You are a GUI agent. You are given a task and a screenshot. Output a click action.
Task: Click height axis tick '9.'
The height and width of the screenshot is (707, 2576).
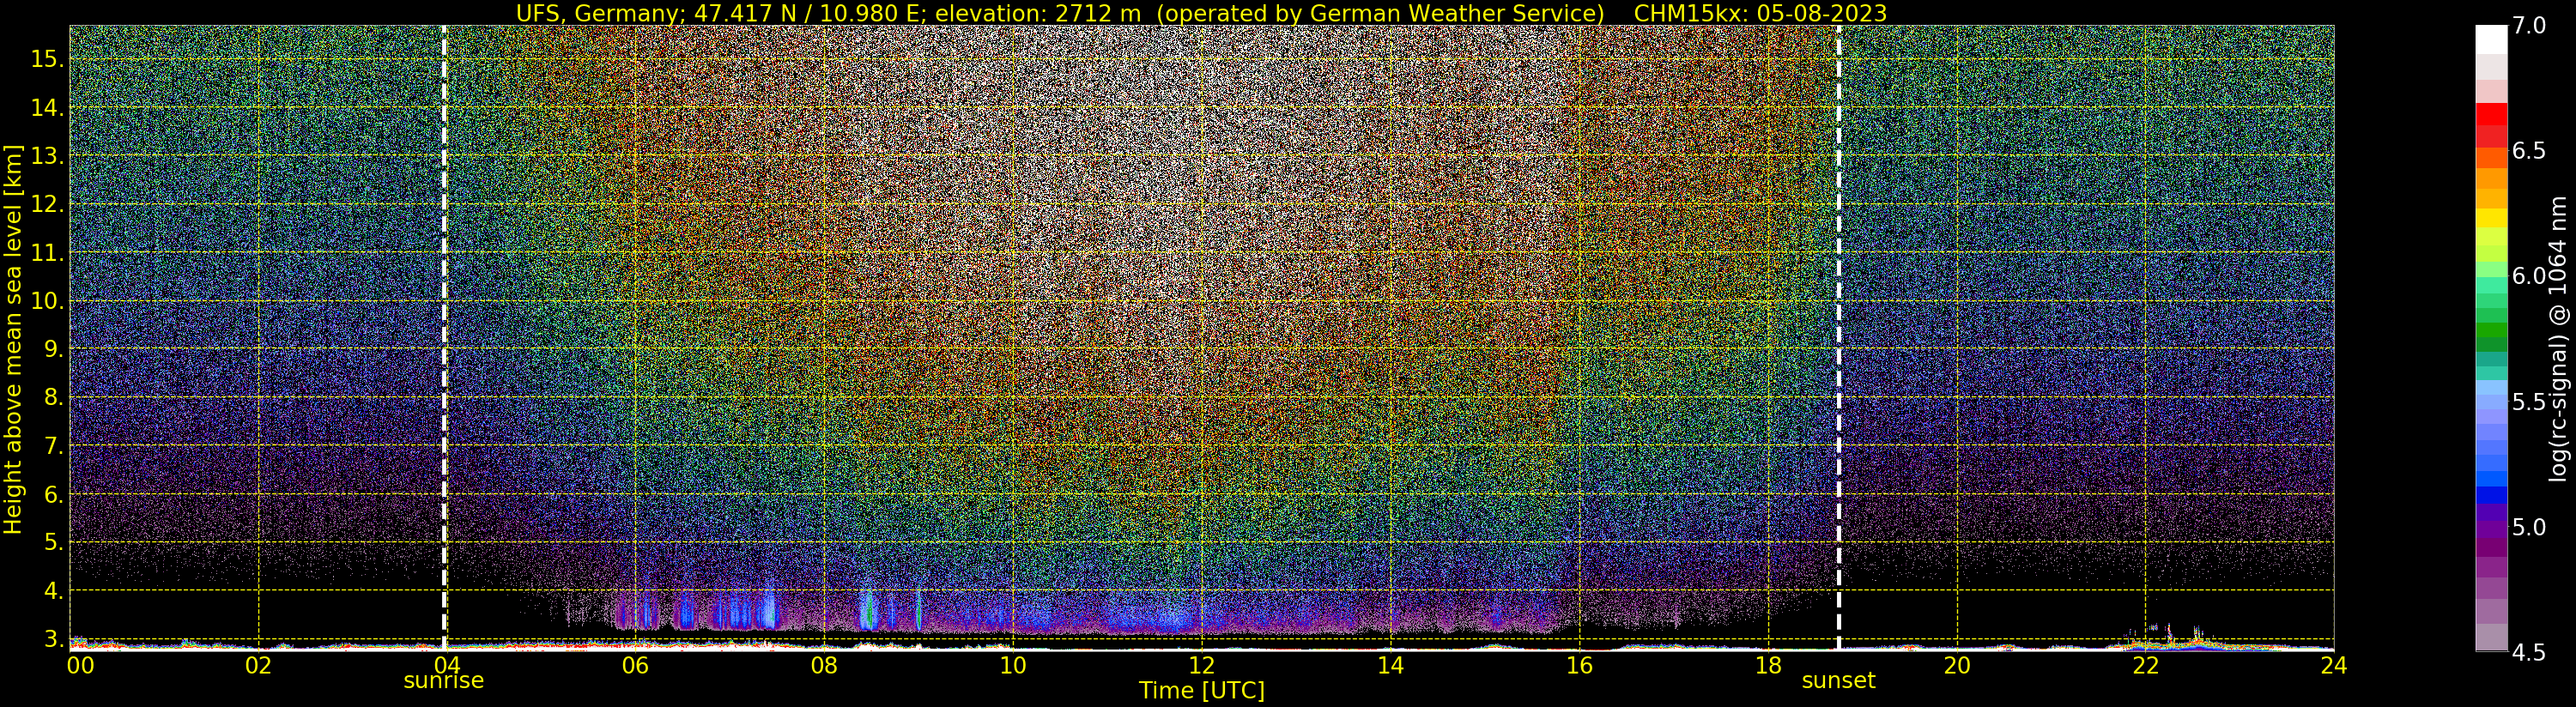52,350
